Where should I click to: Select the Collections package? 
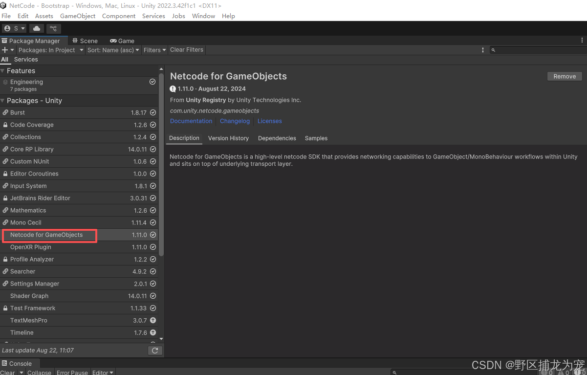pos(79,137)
